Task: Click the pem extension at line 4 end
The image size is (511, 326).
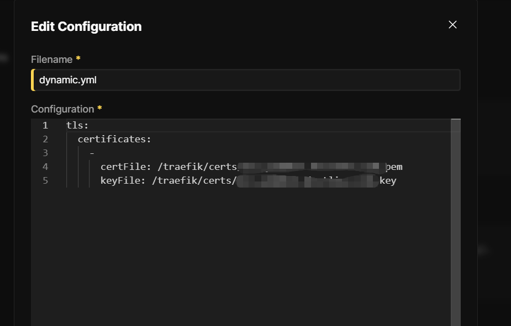Action: tap(394, 167)
